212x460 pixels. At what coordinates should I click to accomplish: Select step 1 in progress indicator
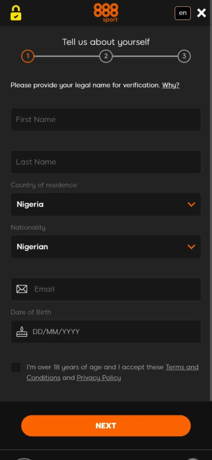click(x=28, y=56)
